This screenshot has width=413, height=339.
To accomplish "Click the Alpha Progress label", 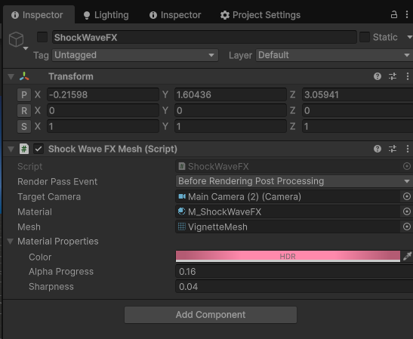I will [61, 272].
